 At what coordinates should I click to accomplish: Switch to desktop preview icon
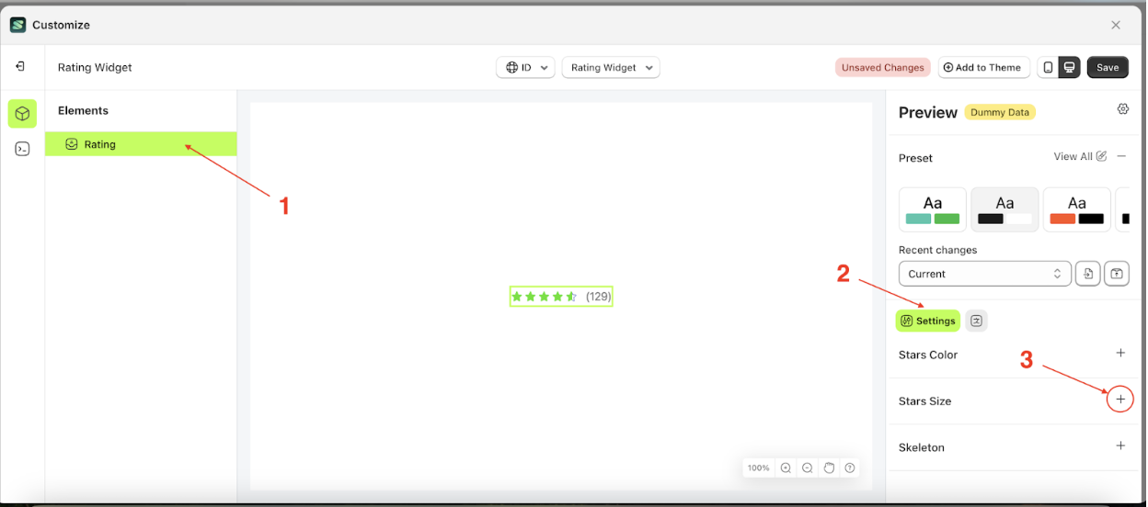pos(1069,67)
